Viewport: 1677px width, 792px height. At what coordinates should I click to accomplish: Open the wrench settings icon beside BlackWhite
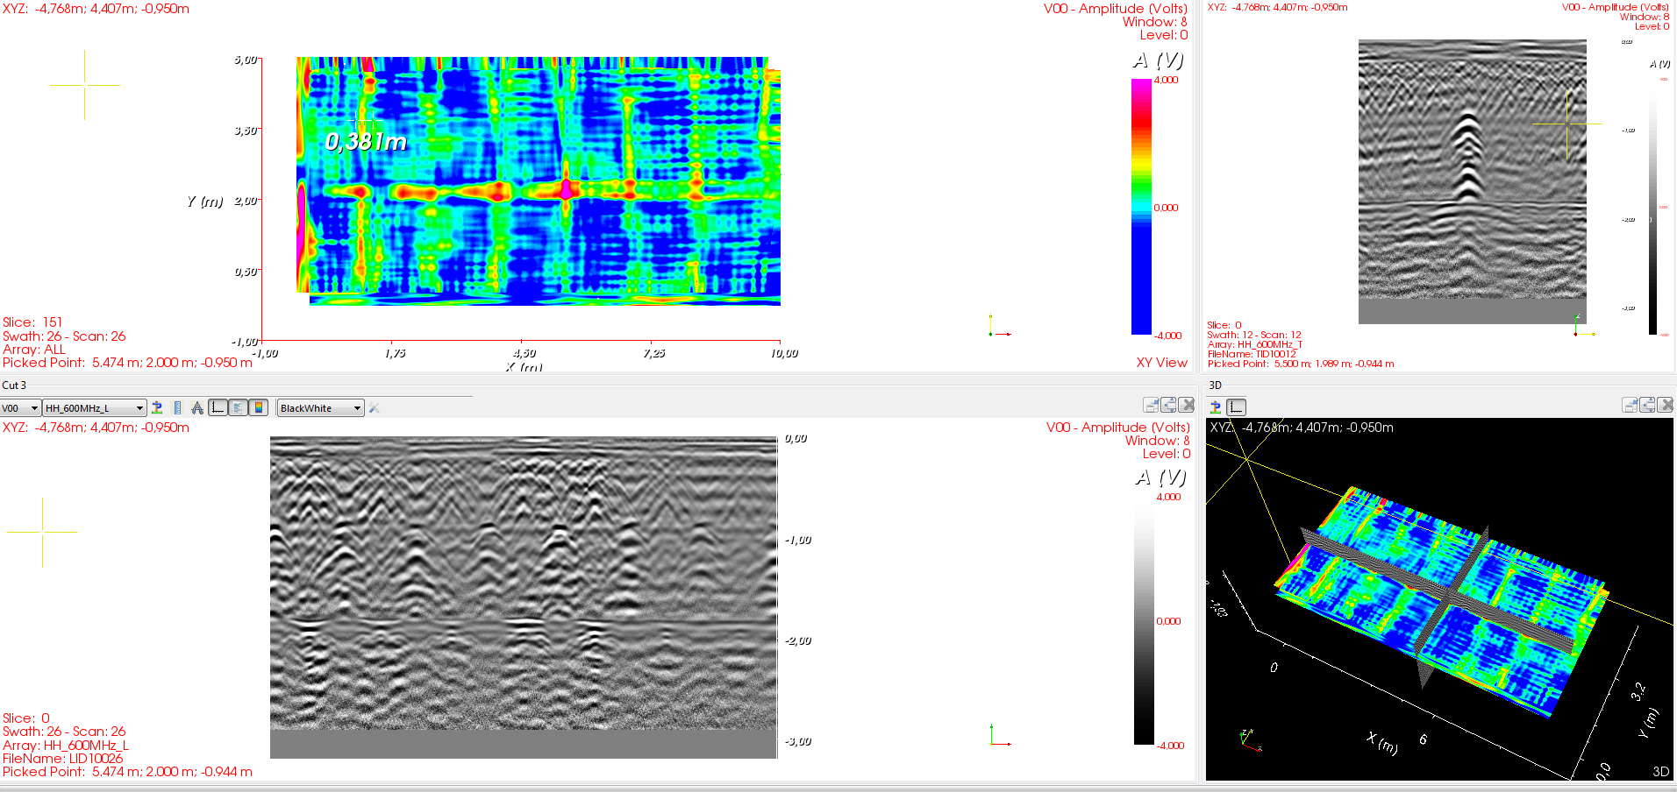(x=375, y=407)
